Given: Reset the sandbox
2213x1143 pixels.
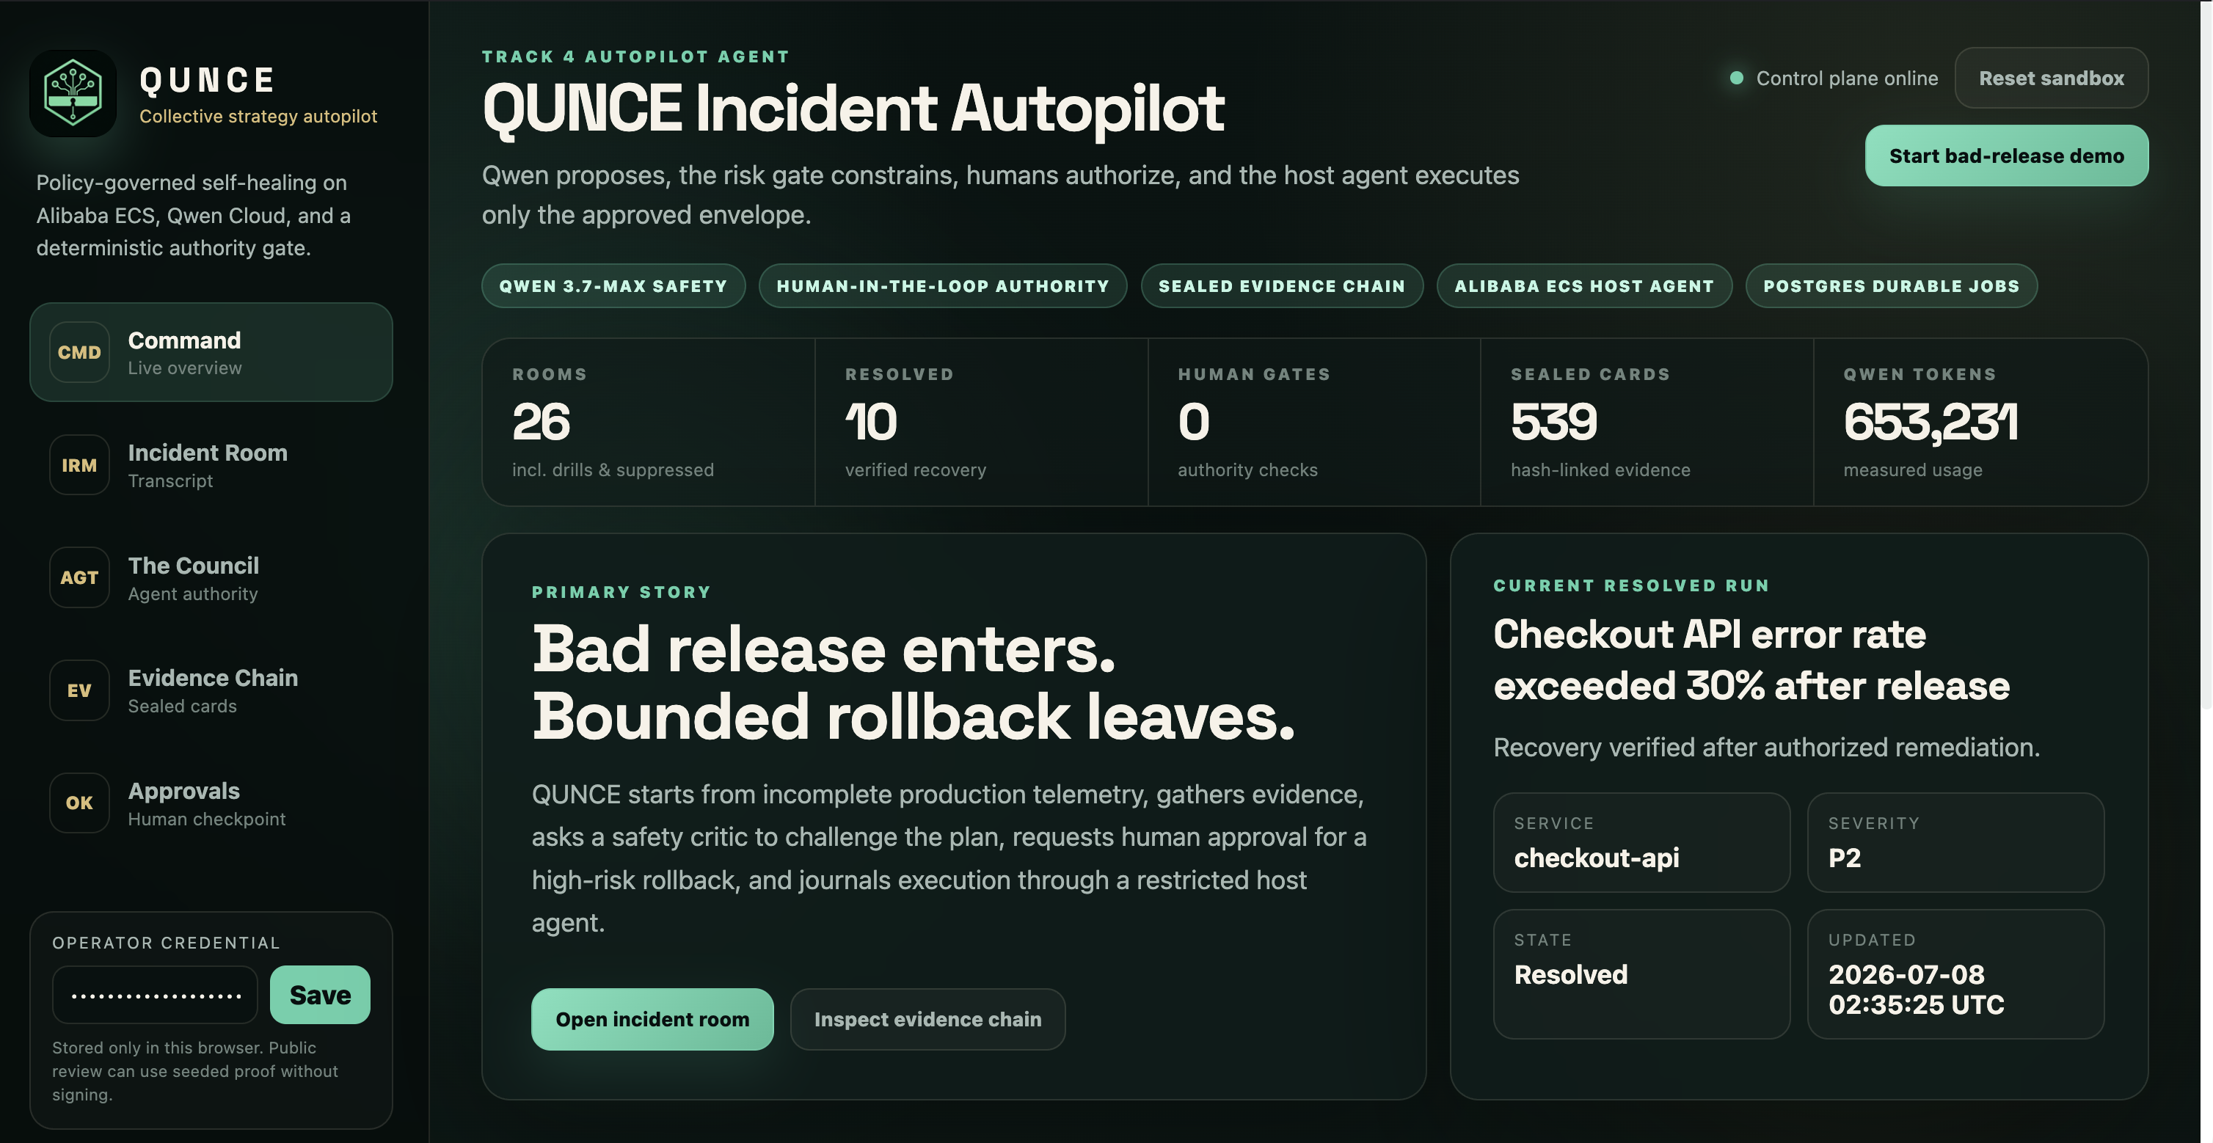Looking at the screenshot, I should coord(2052,78).
